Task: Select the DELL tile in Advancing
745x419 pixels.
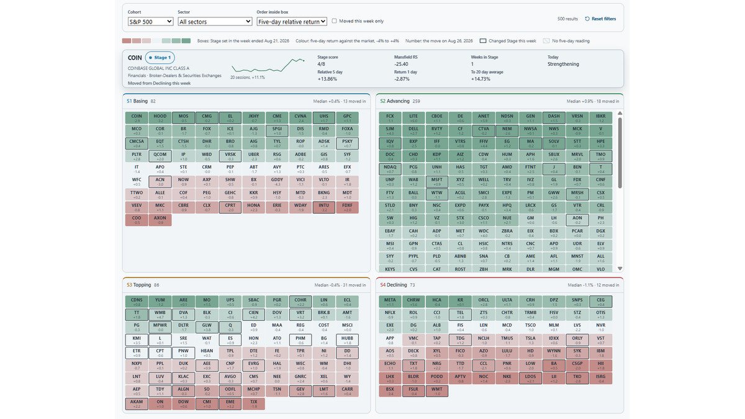Action: pyautogui.click(x=413, y=130)
